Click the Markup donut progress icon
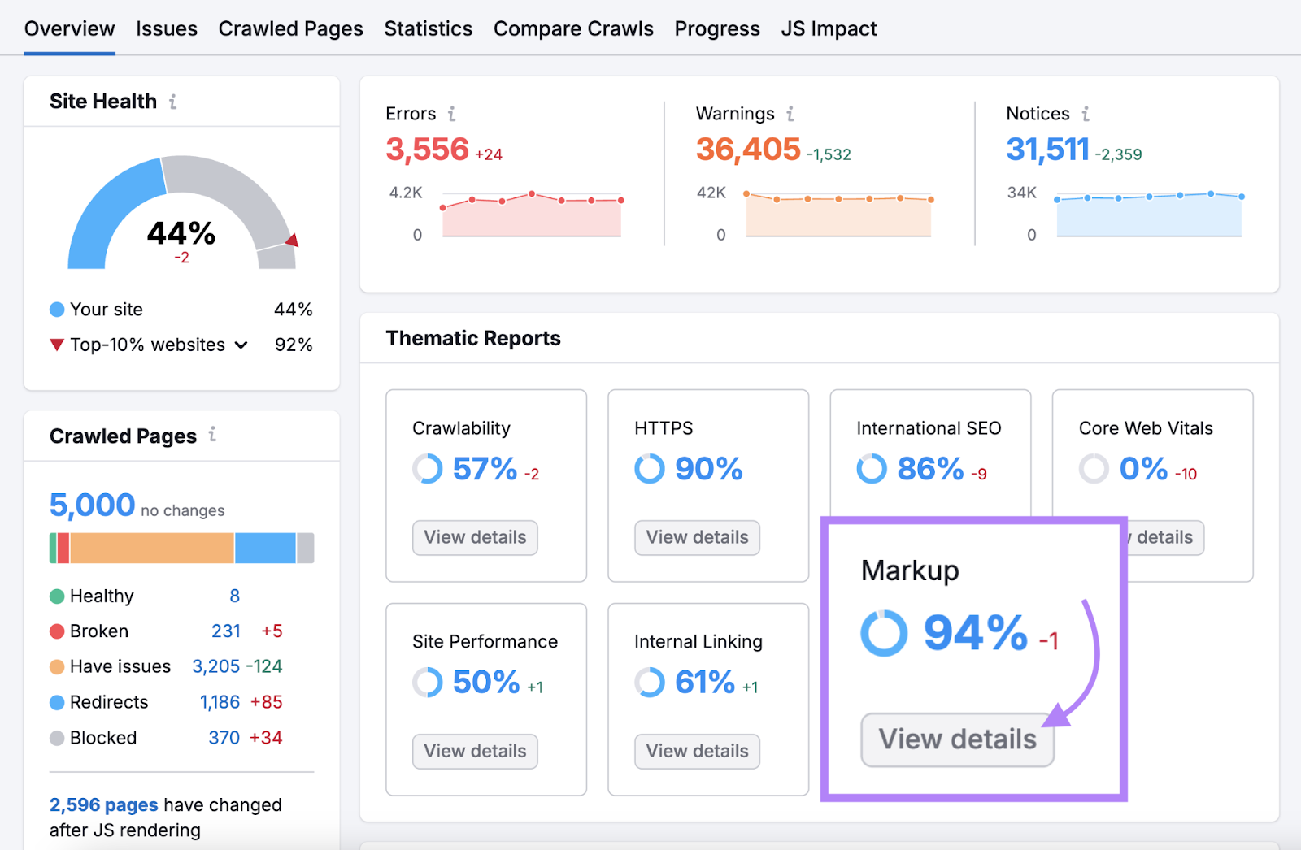1301x850 pixels. pos(884,633)
